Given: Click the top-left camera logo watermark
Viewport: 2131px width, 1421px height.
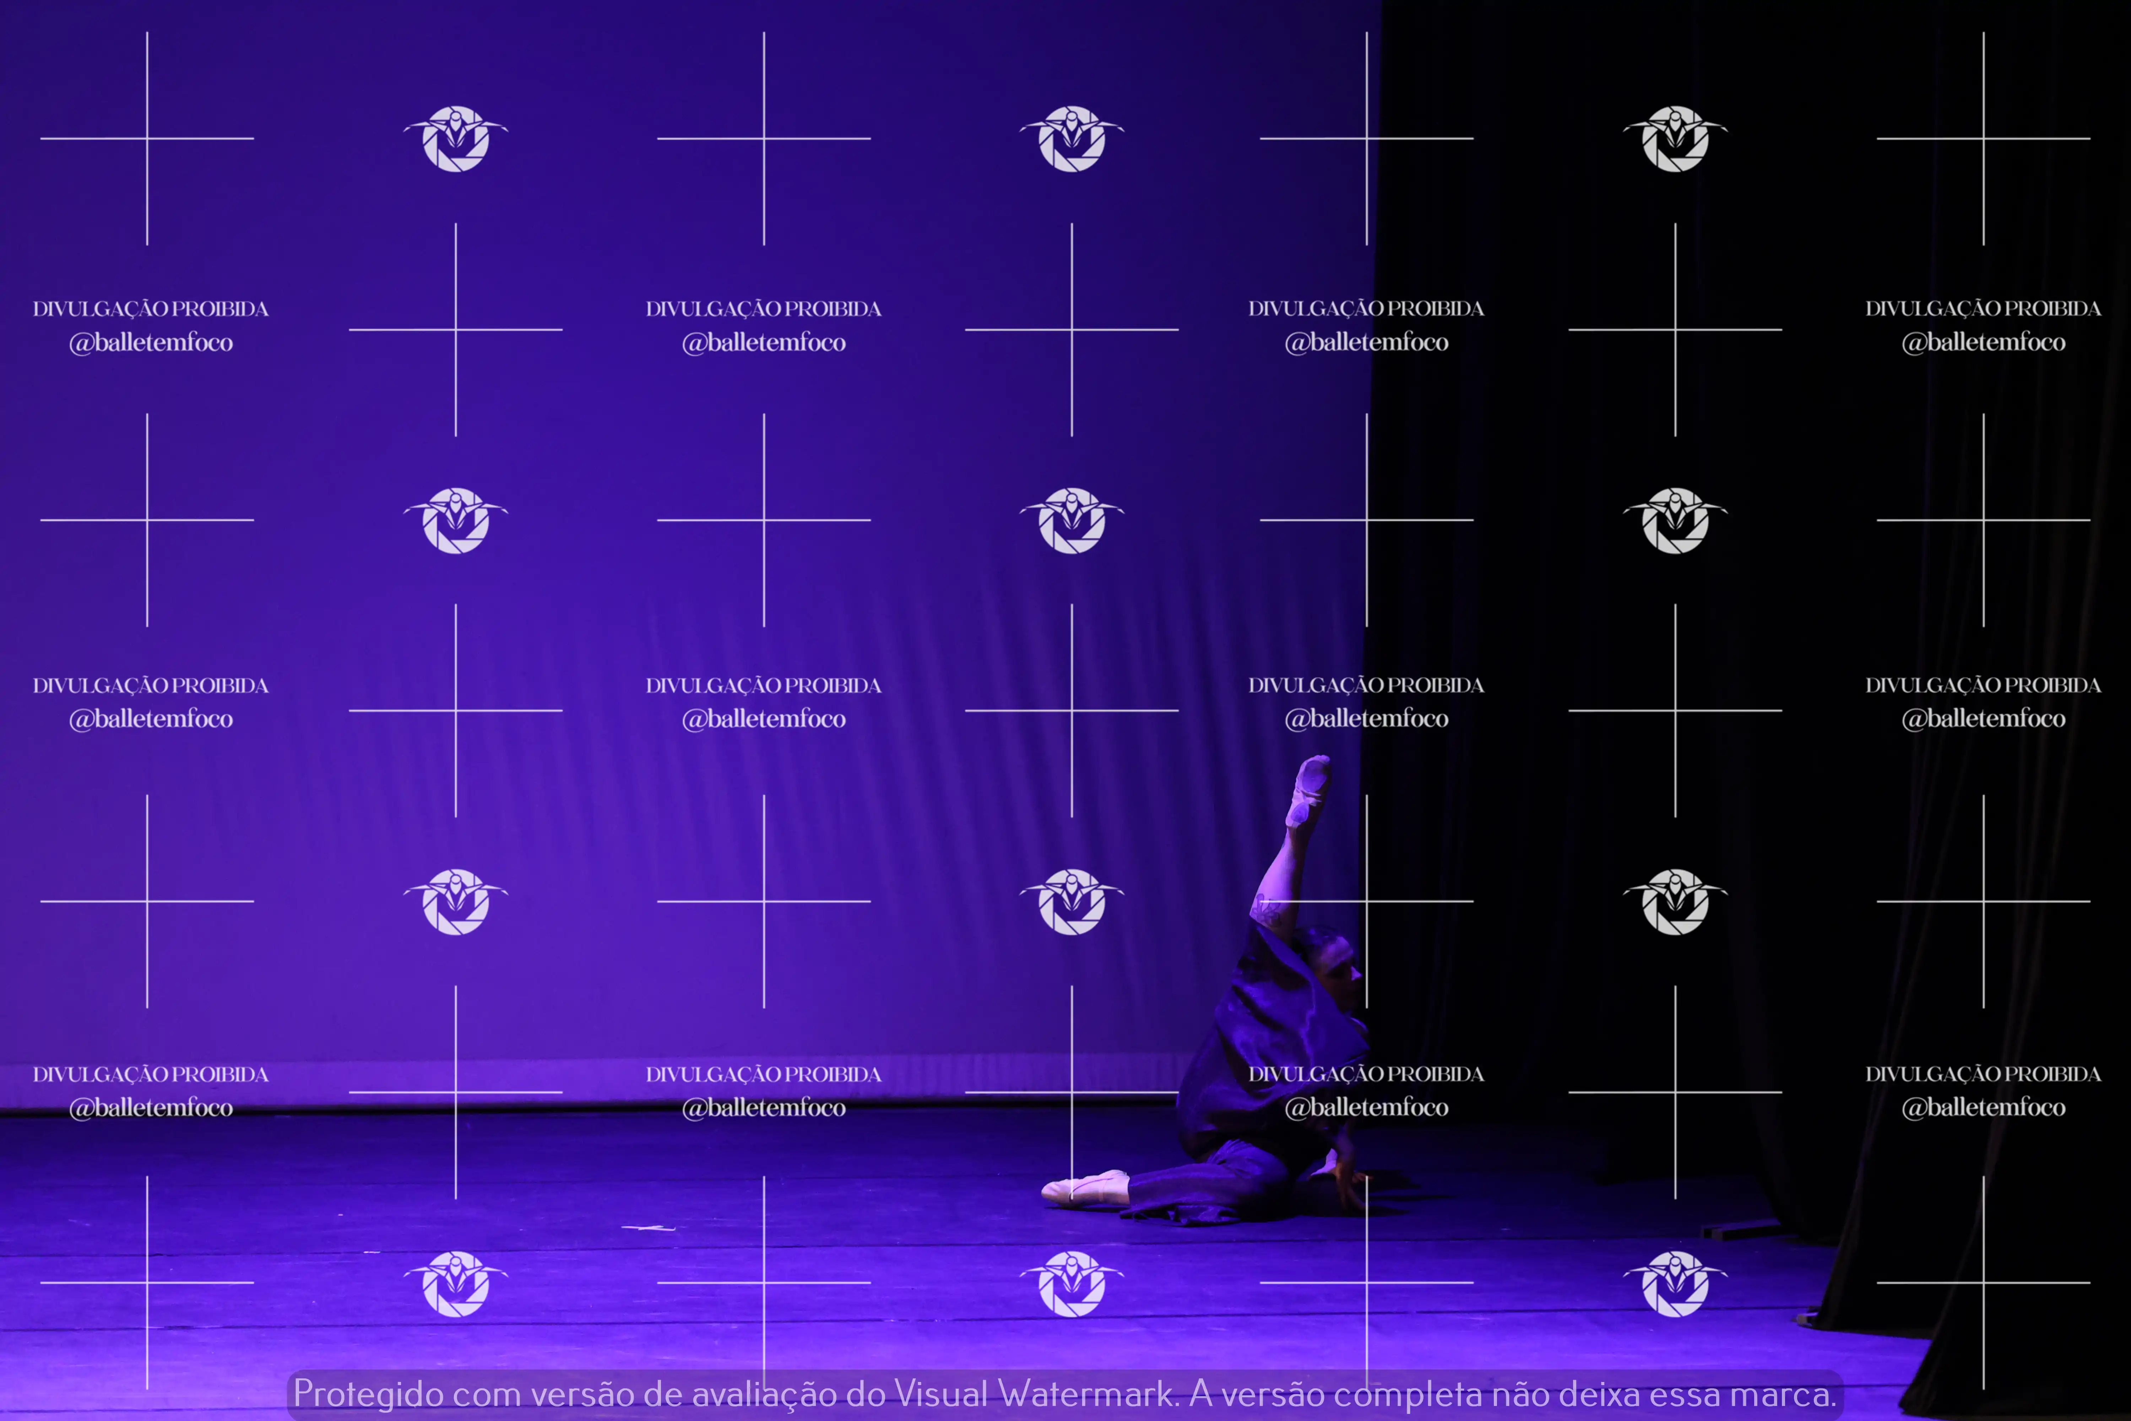Looking at the screenshot, I should [x=456, y=139].
